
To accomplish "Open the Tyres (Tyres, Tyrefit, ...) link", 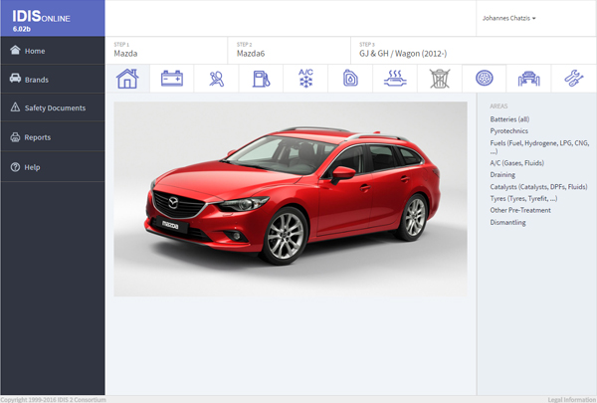I will (x=523, y=198).
